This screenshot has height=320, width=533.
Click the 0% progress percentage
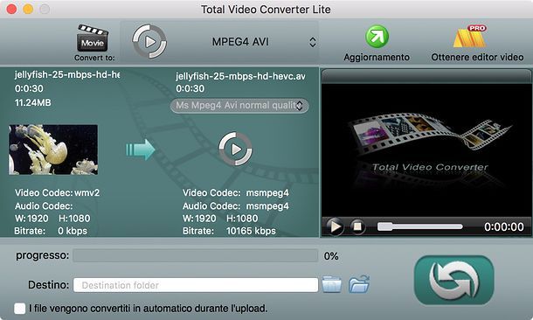point(331,256)
